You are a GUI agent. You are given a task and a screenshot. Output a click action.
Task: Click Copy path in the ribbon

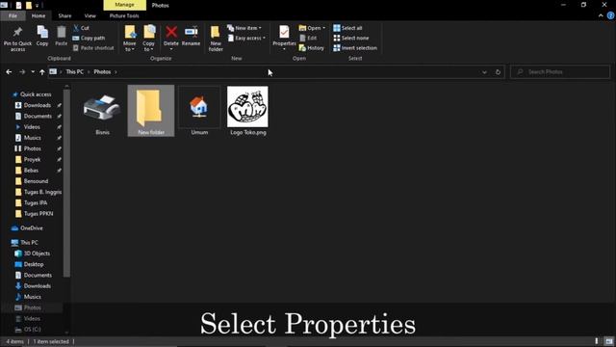[x=89, y=39]
